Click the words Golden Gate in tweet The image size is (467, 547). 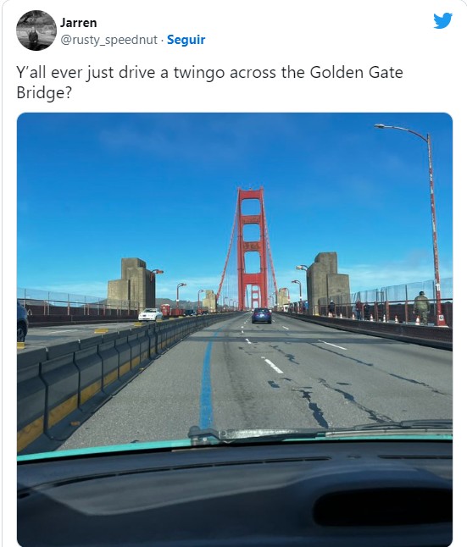point(356,73)
